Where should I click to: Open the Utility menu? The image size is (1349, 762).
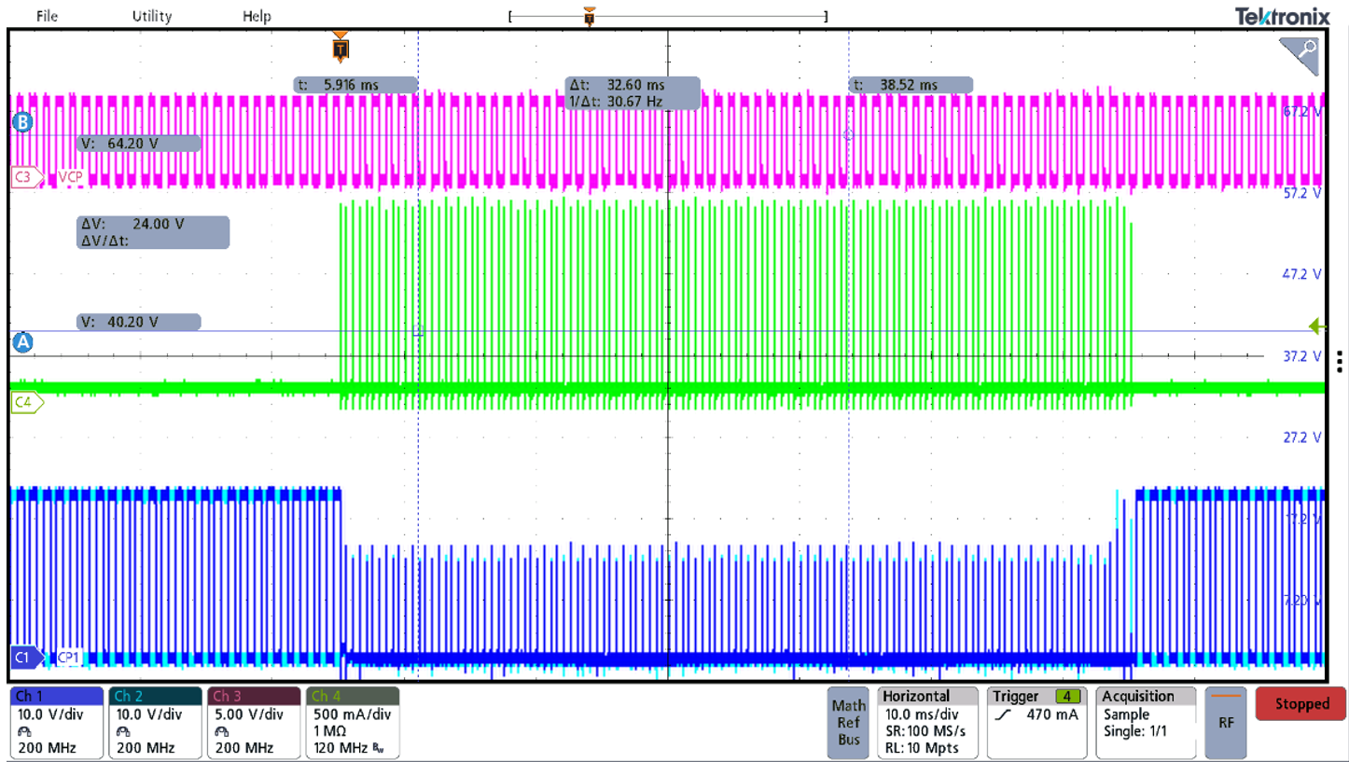coord(151,16)
